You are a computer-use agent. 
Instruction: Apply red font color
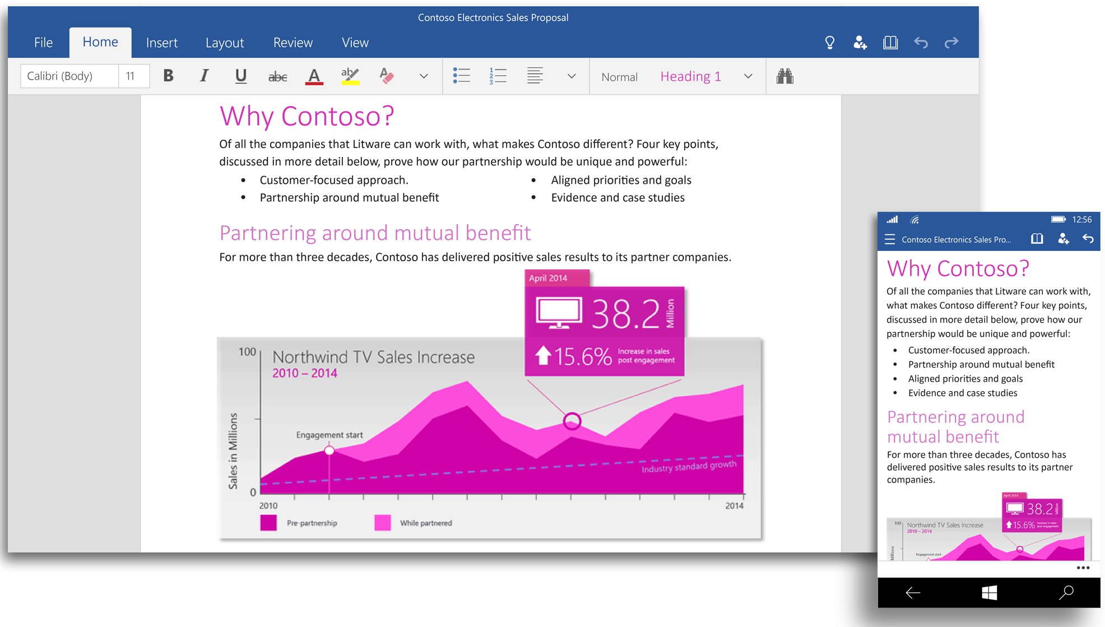(314, 76)
